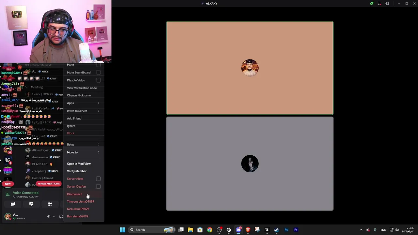The width and height of the screenshot is (418, 235).
Task: Open File Explorer from taskbar
Action: click(x=190, y=230)
